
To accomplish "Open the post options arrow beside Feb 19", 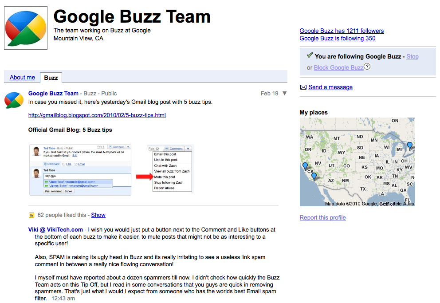I will (284, 94).
